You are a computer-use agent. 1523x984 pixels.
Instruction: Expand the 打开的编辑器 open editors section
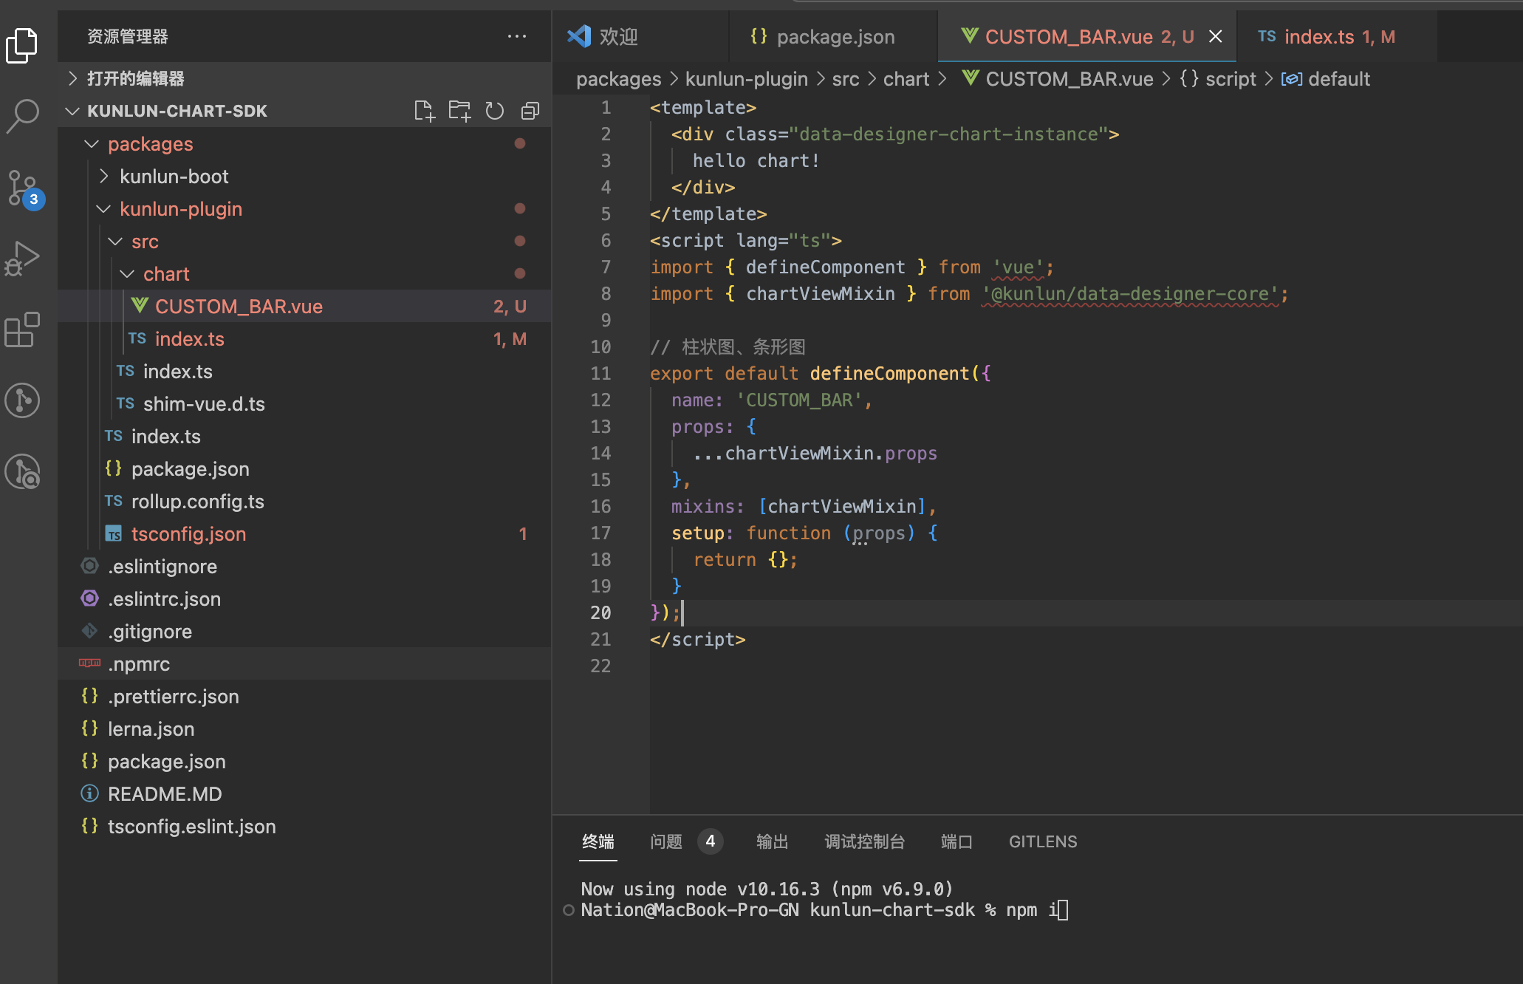[x=304, y=78]
